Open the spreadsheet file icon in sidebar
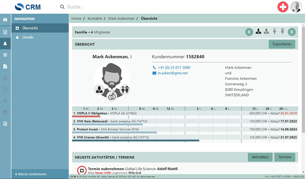305x179 pixels. tap(5, 32)
